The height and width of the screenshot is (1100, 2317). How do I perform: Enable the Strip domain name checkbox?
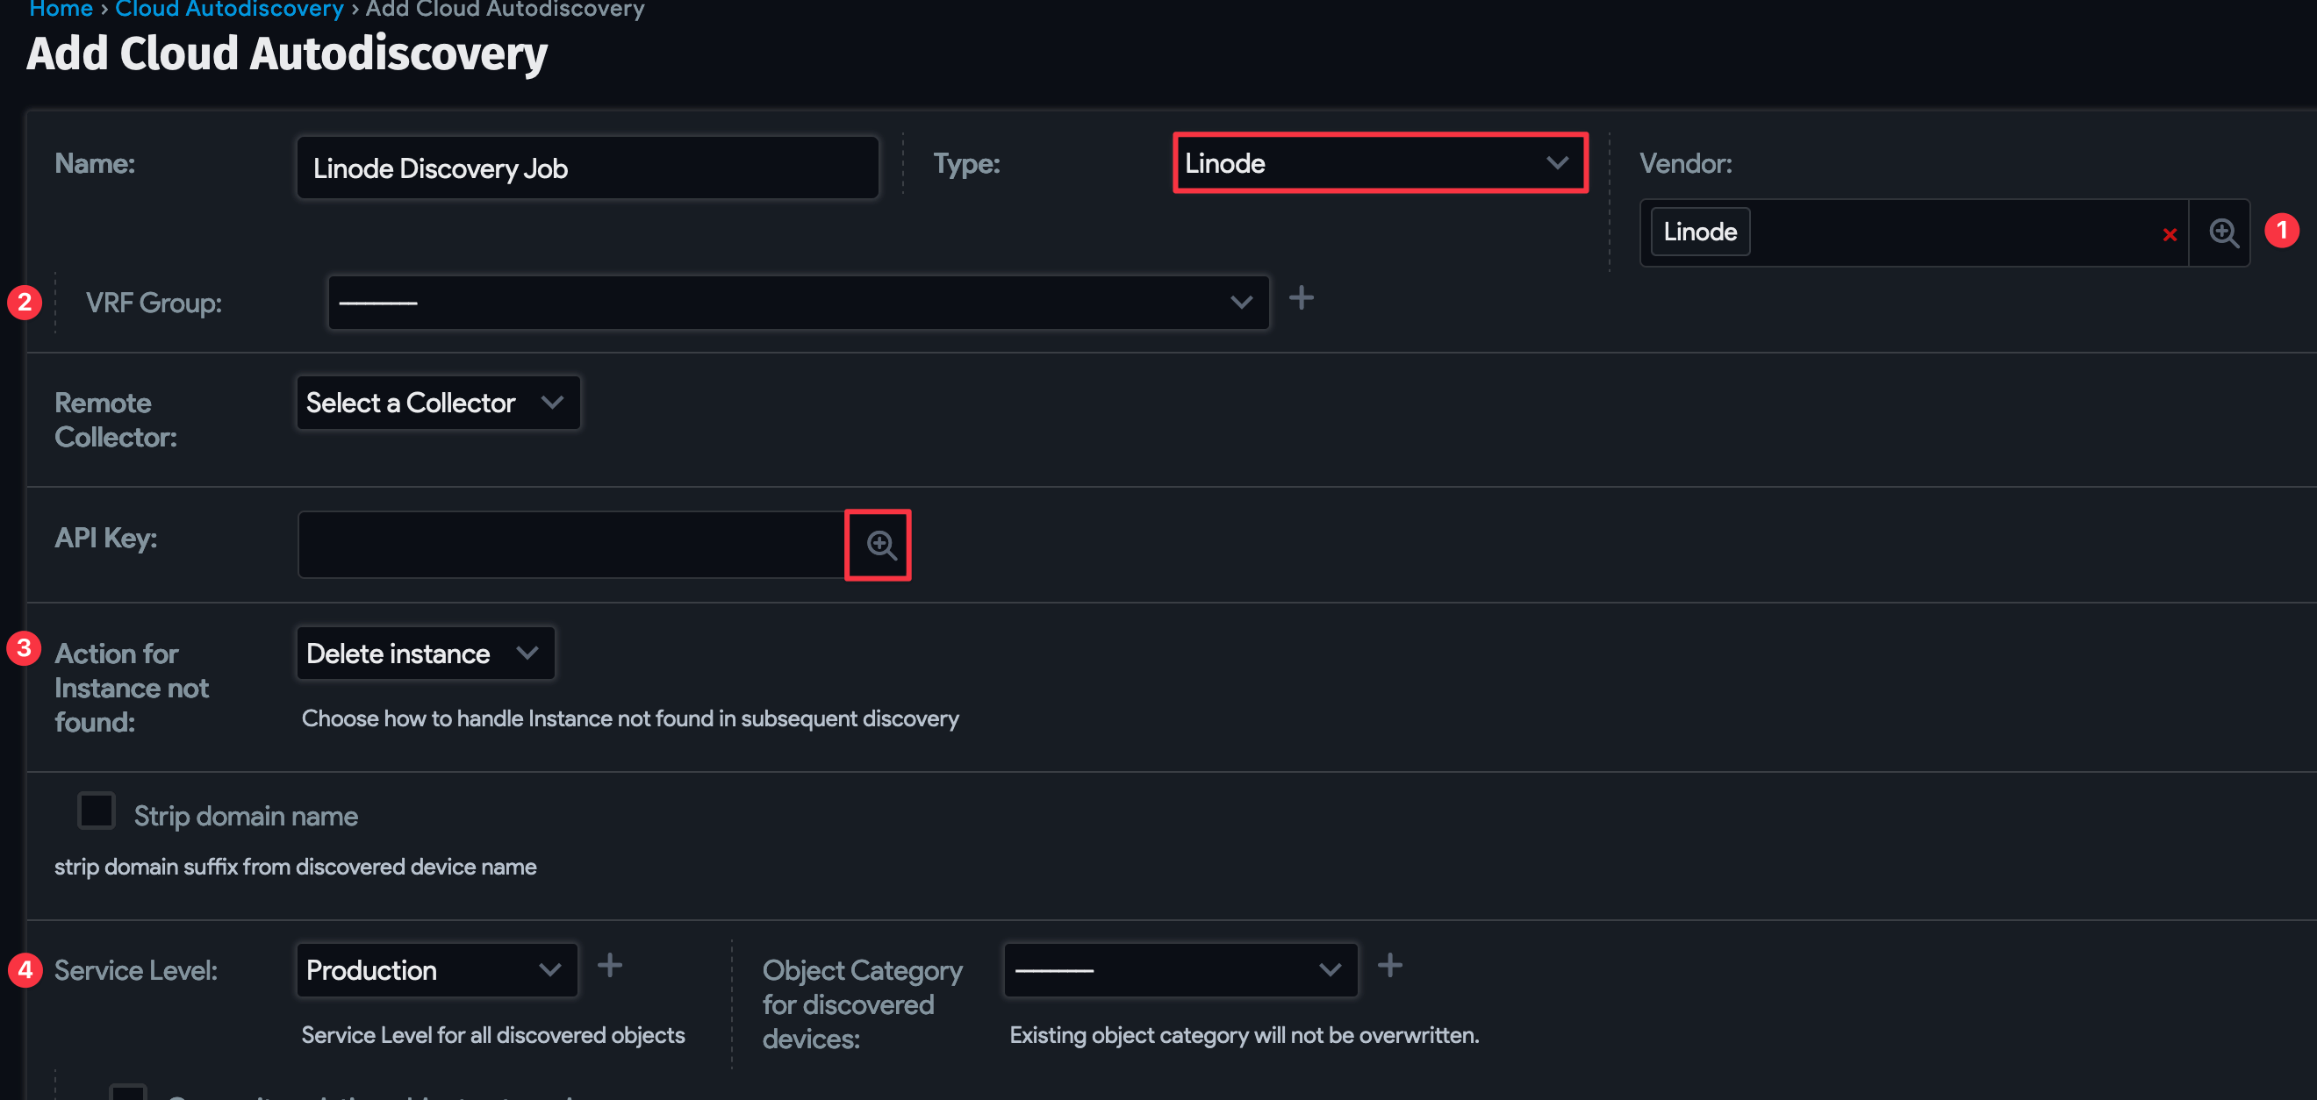(x=97, y=811)
